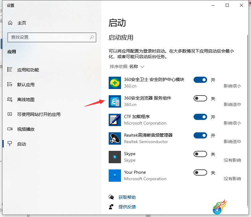Click the Your Phone name text
The image size is (251, 217).
(x=135, y=172)
